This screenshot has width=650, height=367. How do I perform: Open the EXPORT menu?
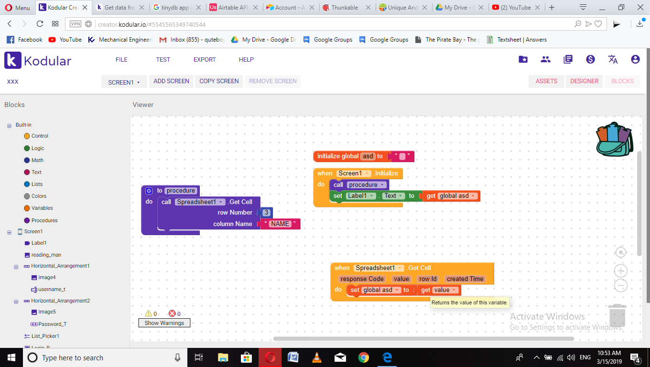(x=205, y=60)
